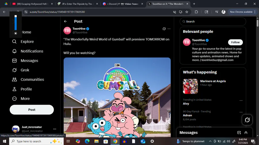Image resolution: width=259 pixels, height=145 pixels.
Task: Open Just_mrcreator profile avatar
Action: pos(16,129)
